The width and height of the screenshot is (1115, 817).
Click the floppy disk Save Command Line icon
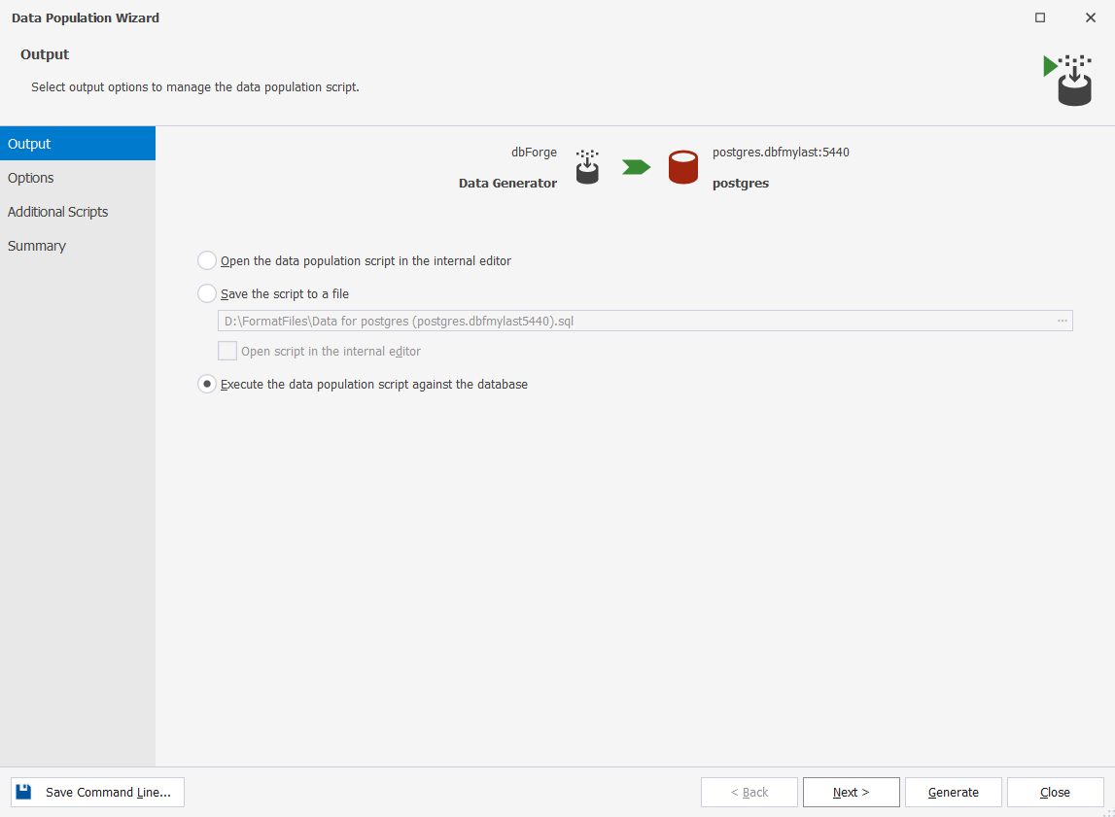(23, 792)
